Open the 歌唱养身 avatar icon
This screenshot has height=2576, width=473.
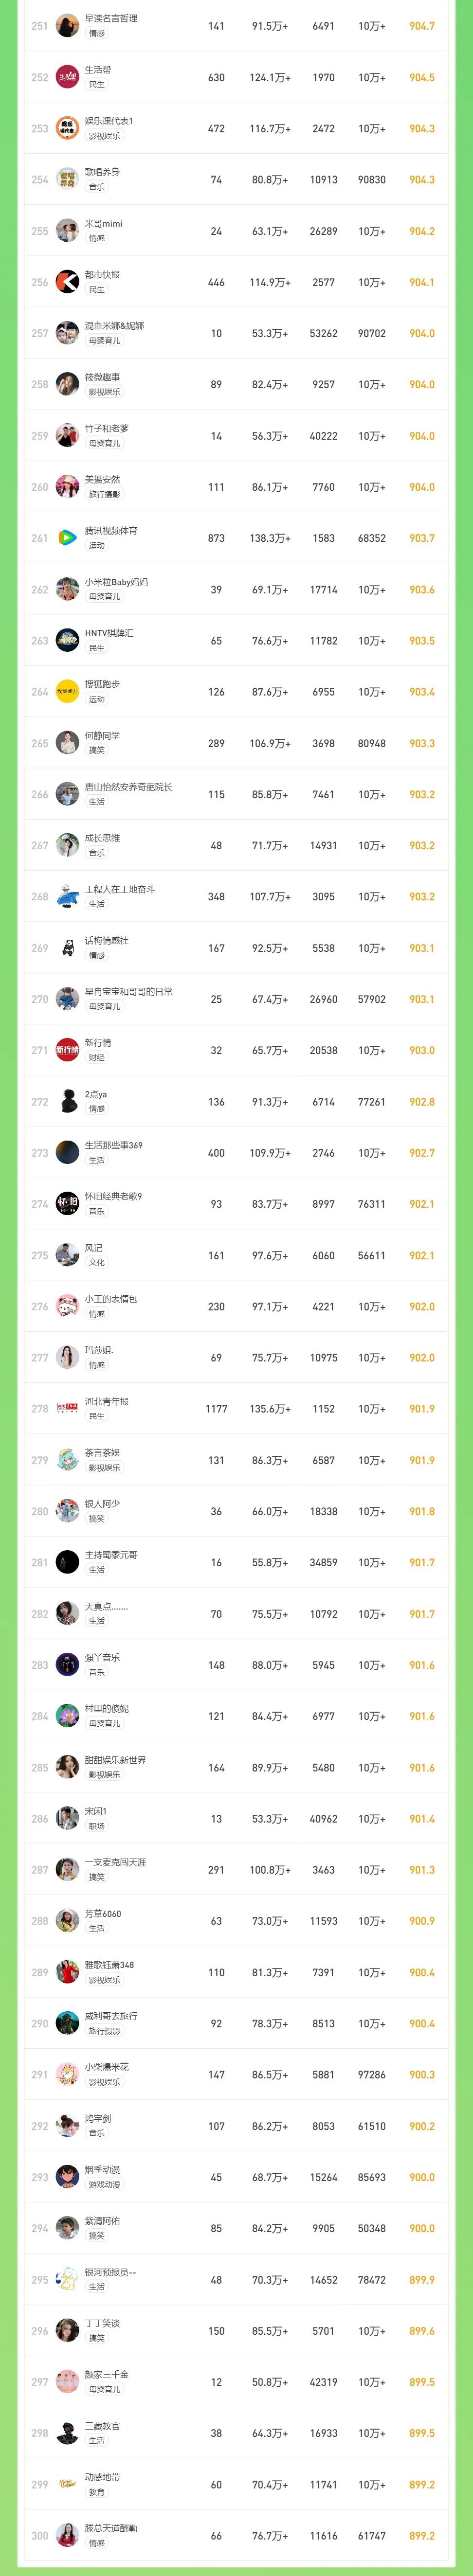coord(67,180)
